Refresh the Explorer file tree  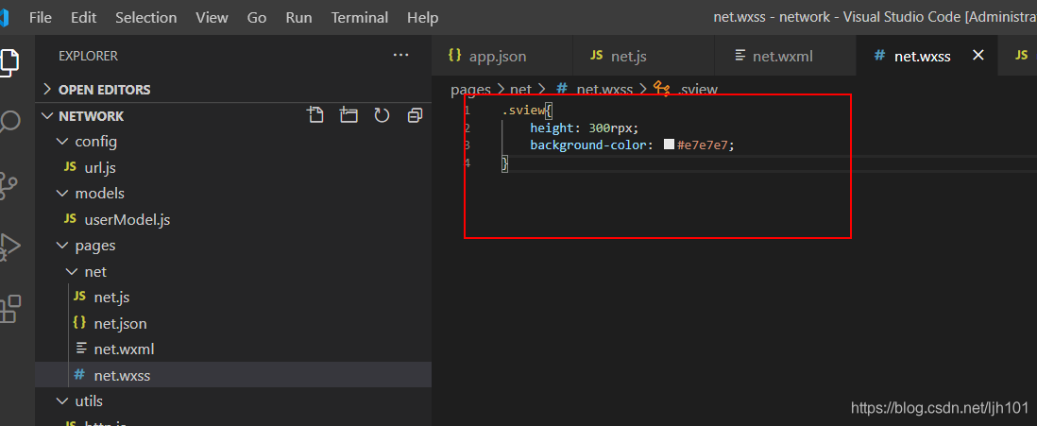pos(382,116)
